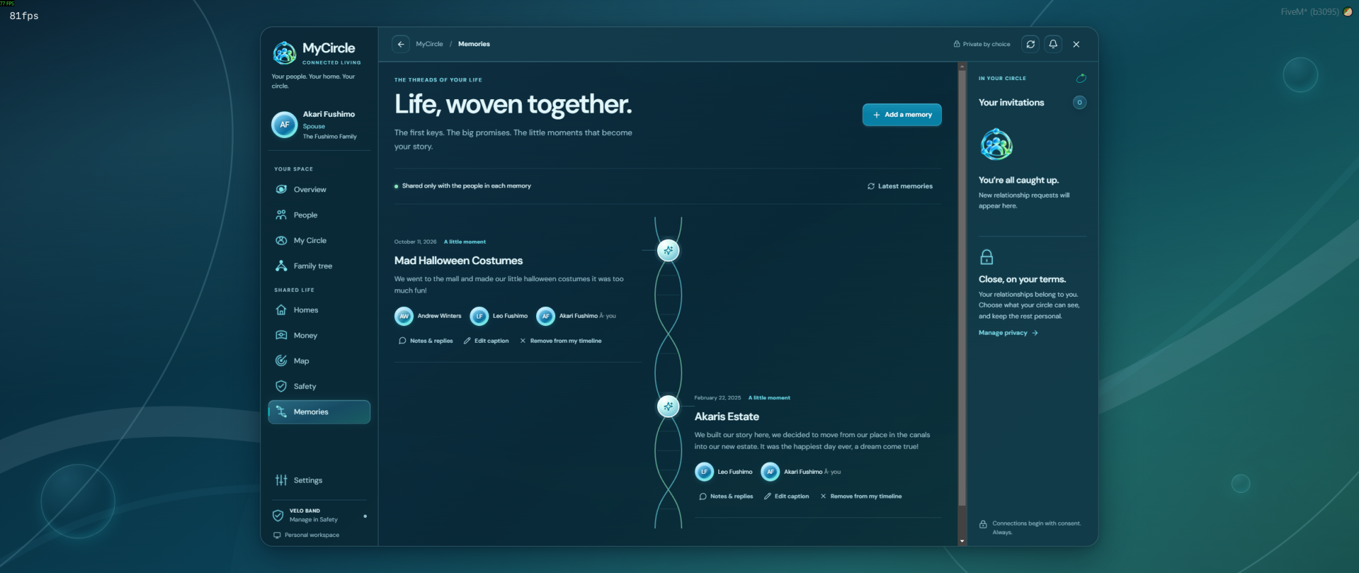Click the lock icon above Close, on your terms
Viewport: 1359px width, 573px height.
(987, 257)
